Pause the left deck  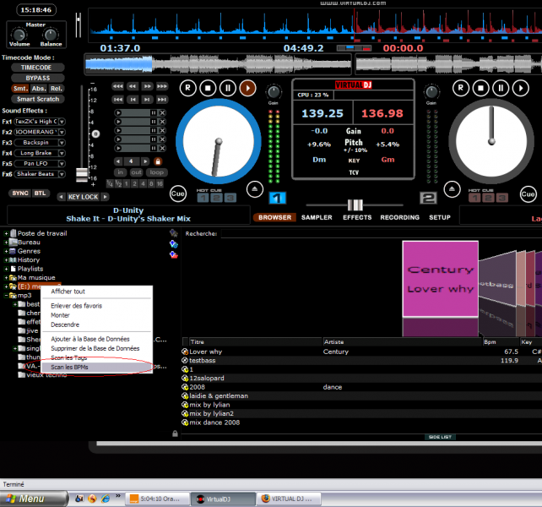pyautogui.click(x=227, y=87)
